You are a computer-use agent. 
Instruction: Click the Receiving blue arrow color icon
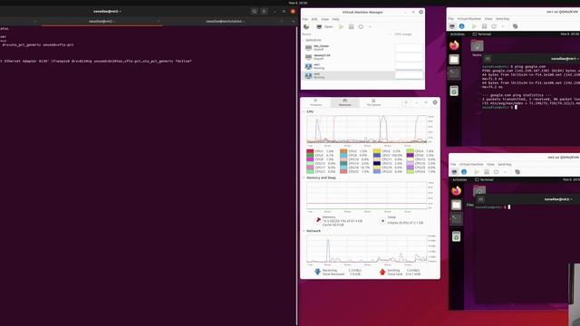[317, 272]
